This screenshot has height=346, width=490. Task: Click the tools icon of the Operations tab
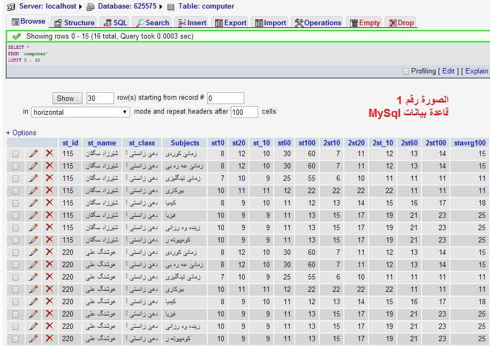click(299, 23)
